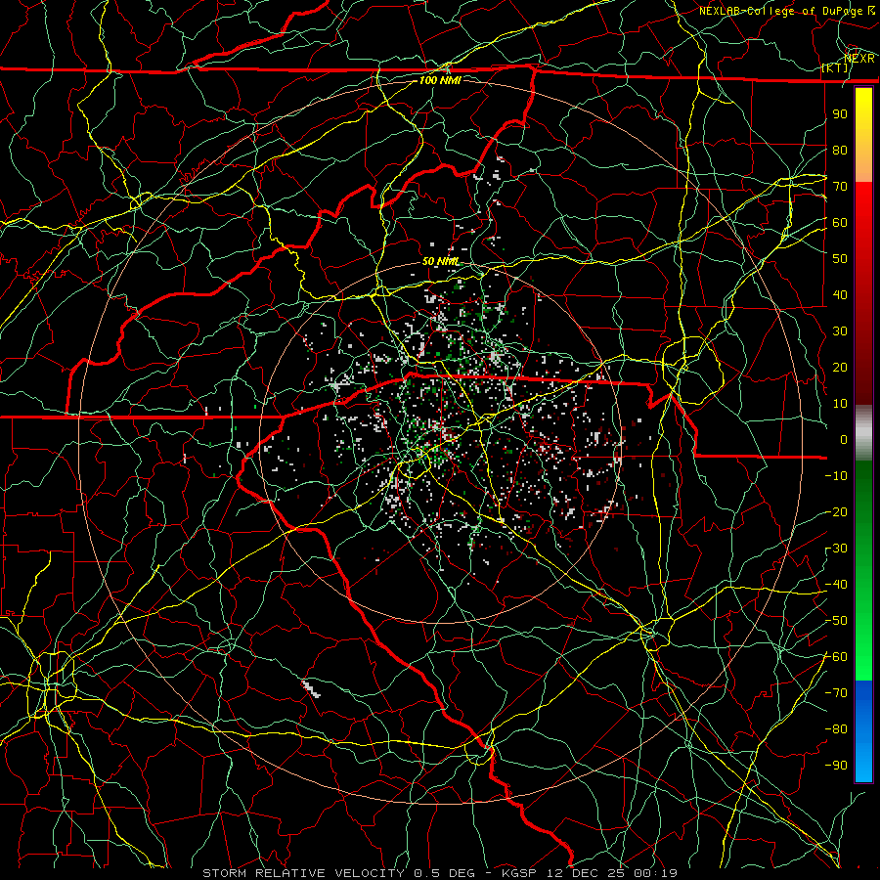Click the positive "20" scale label
This screenshot has height=880, width=880.
coord(840,368)
